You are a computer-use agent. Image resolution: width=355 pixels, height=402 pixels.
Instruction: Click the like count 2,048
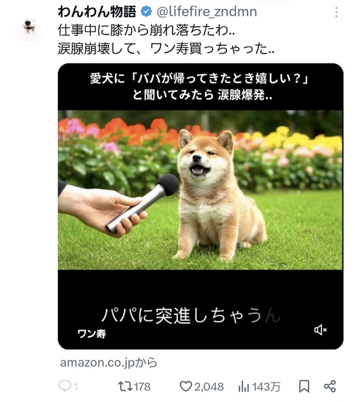click(x=209, y=387)
